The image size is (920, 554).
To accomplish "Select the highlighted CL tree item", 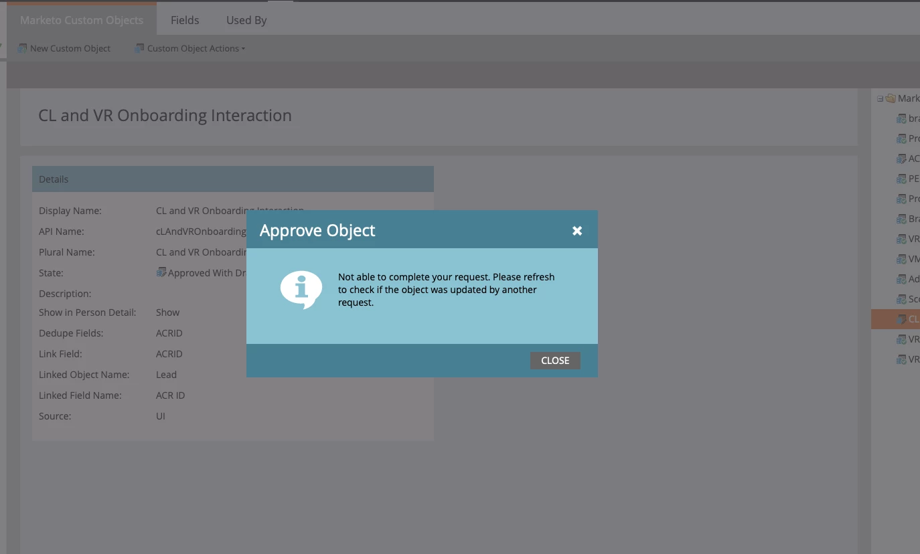I will coord(896,319).
